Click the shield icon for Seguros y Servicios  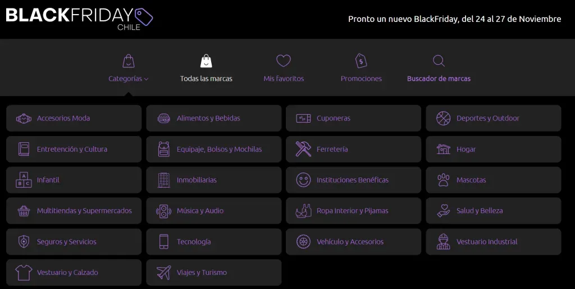tap(24, 242)
